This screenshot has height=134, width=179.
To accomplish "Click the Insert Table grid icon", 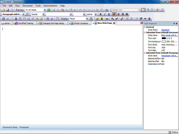I will [20, 19].
